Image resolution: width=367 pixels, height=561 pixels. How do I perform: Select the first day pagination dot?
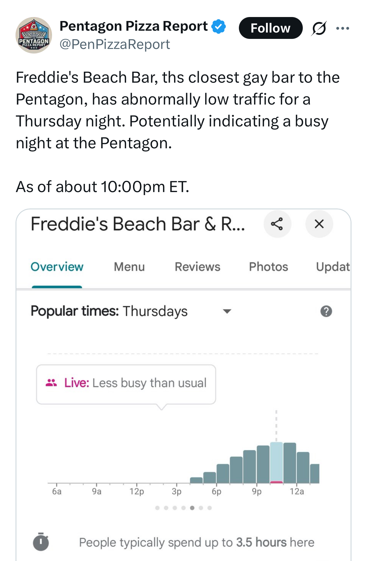tap(157, 508)
